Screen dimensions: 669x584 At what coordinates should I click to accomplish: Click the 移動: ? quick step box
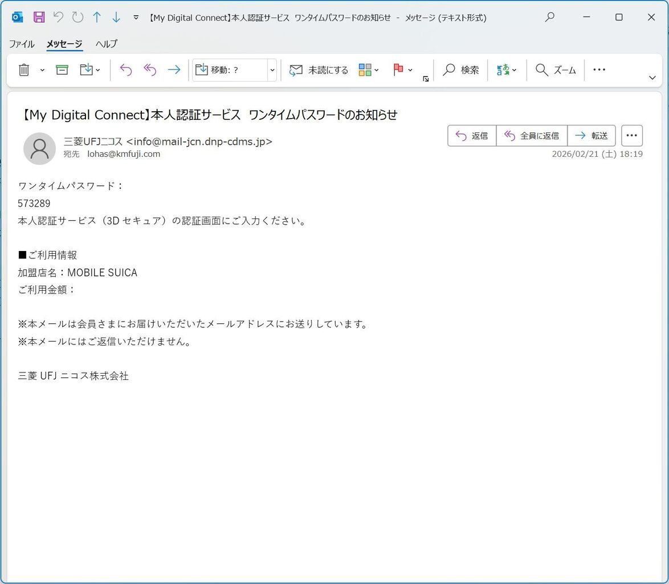click(230, 70)
